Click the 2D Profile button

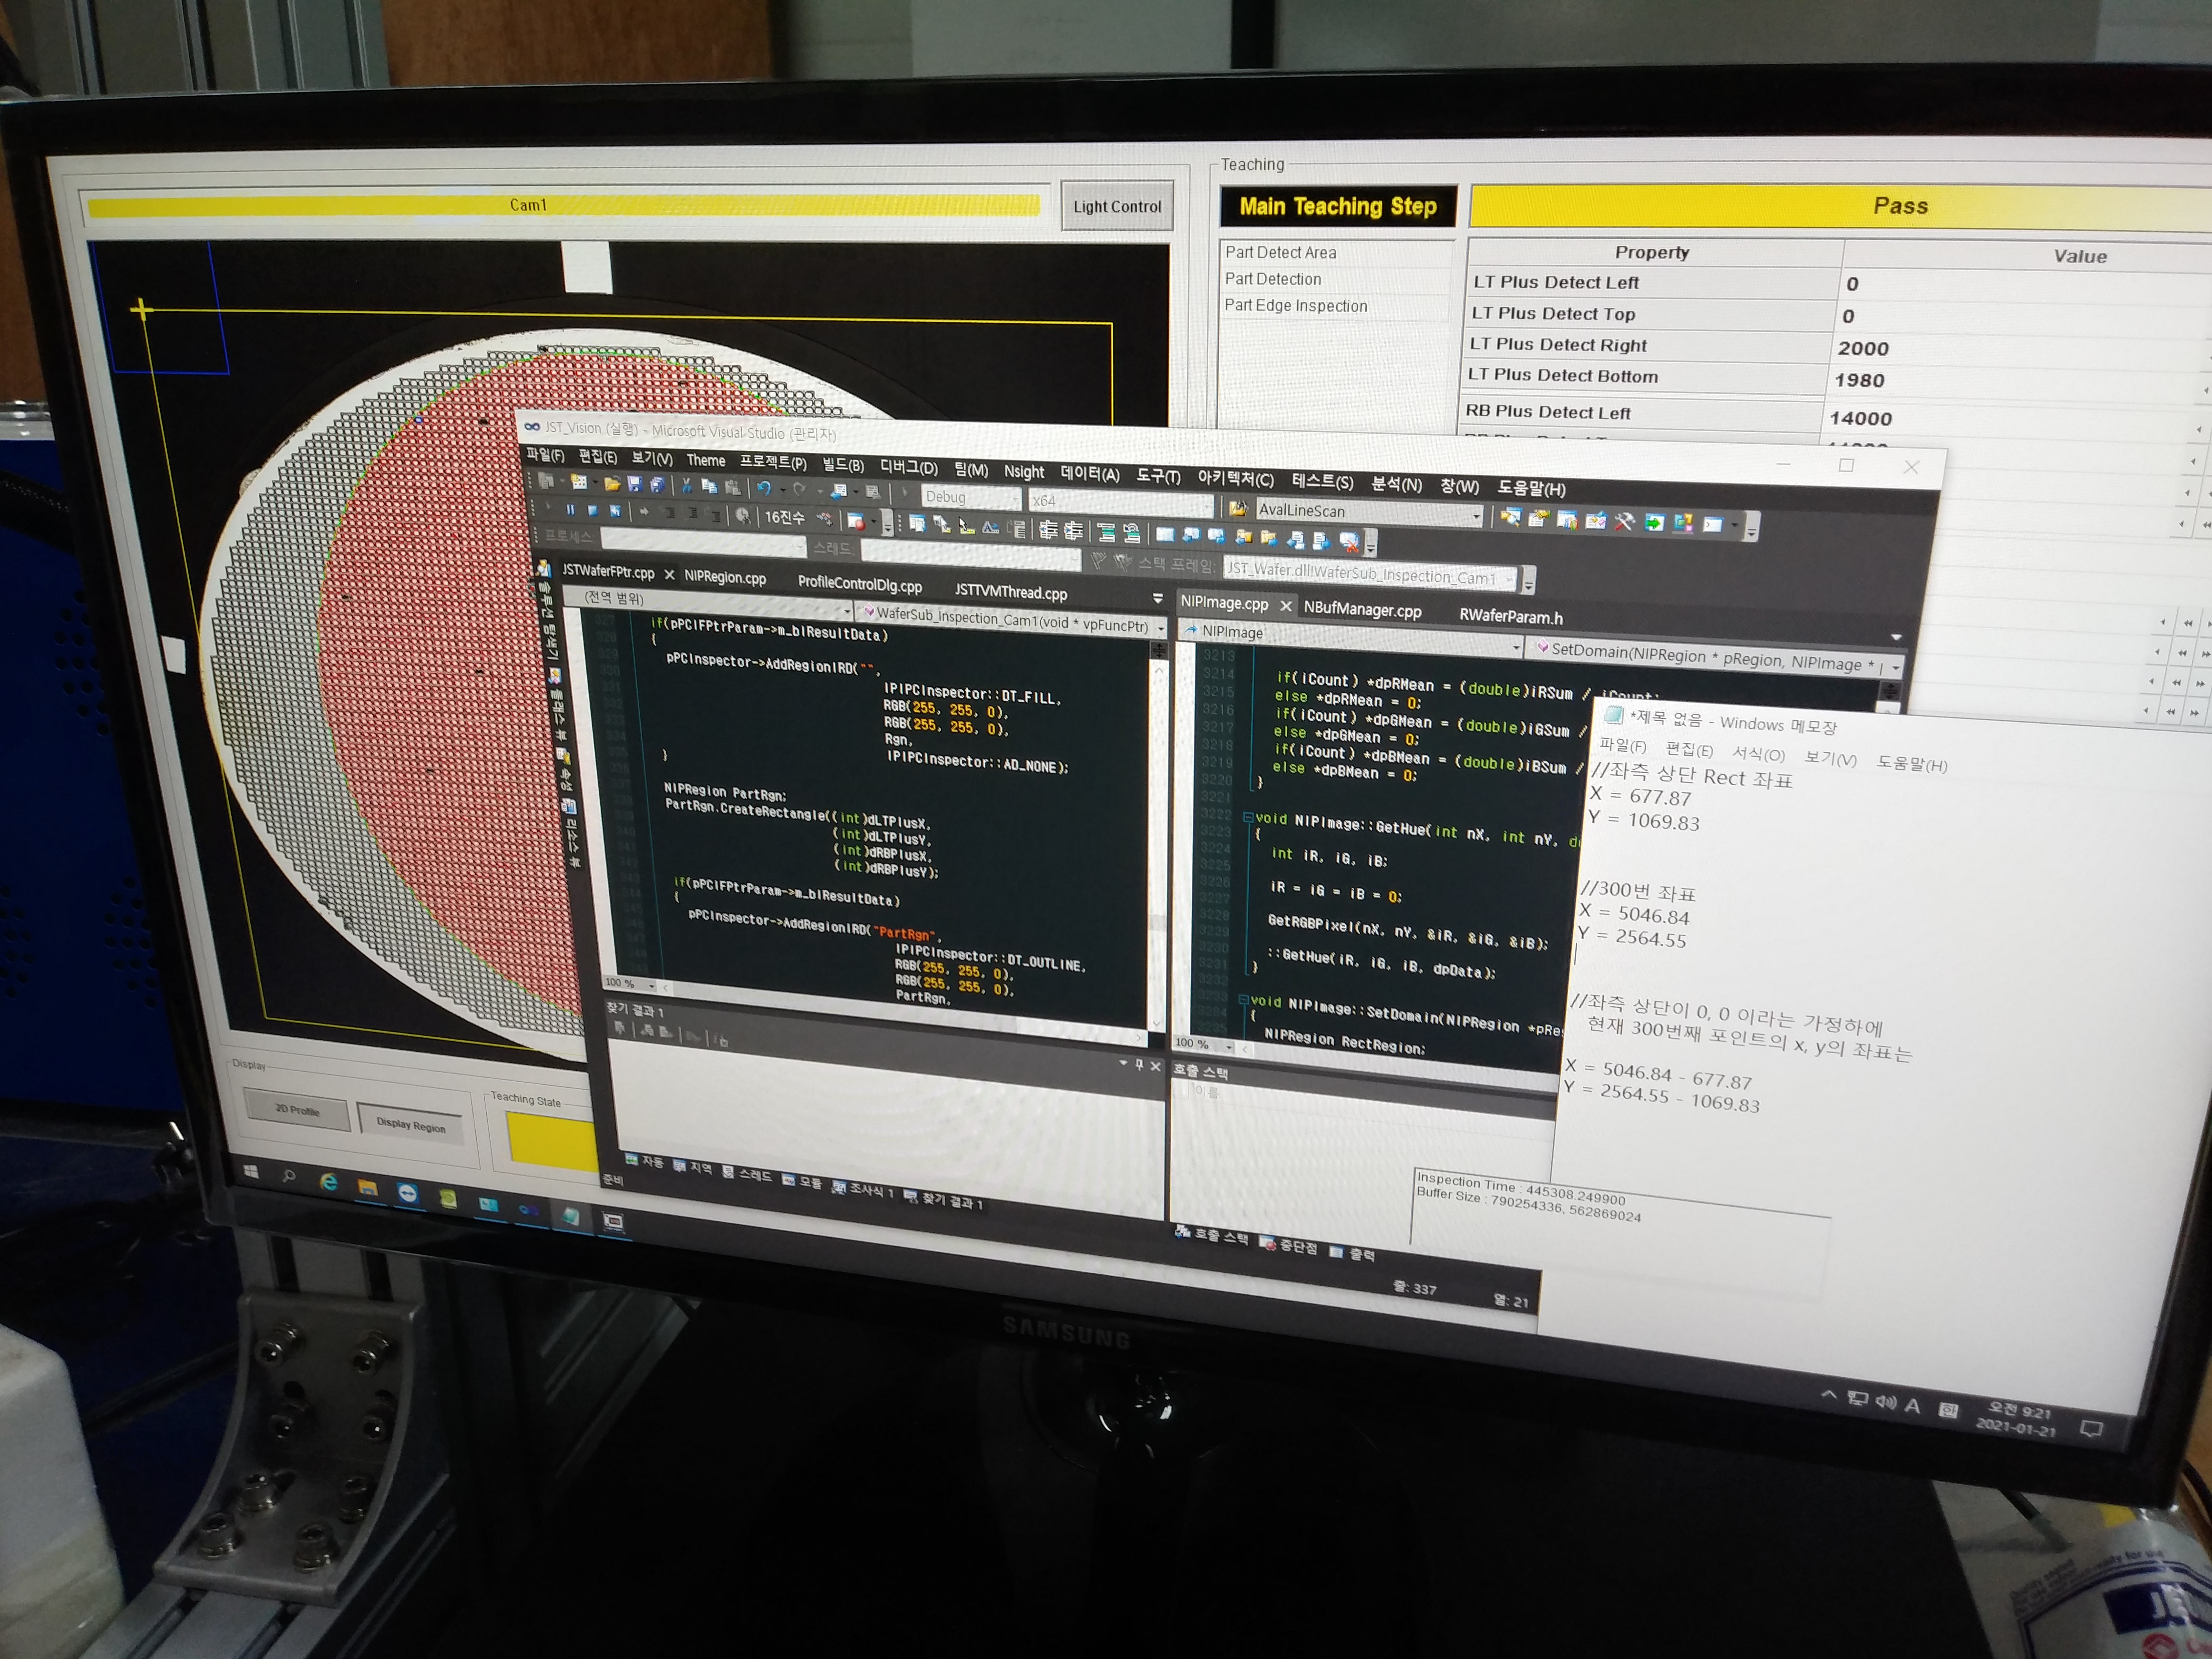297,1109
